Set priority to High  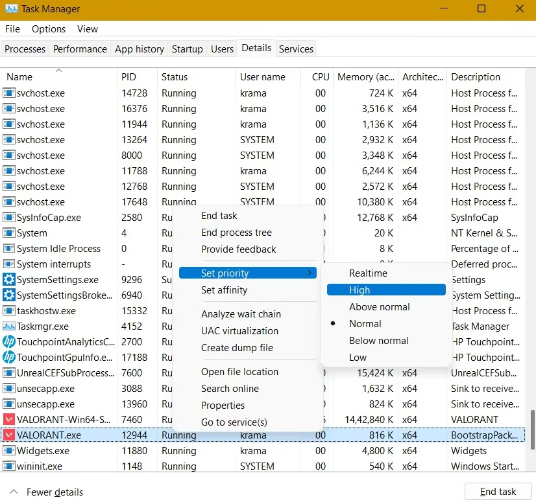pos(359,290)
